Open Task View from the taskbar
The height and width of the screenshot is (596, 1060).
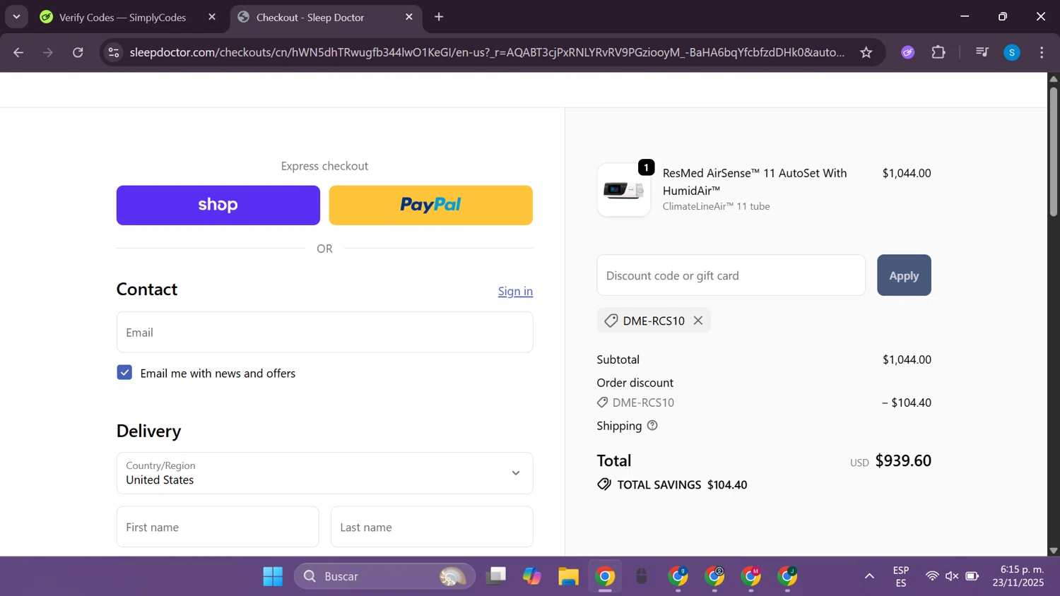coord(496,576)
